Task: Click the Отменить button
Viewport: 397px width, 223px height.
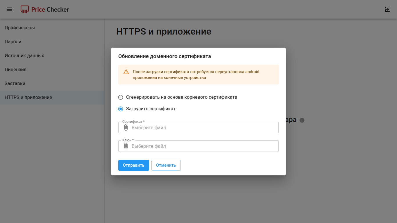Action: [x=166, y=165]
